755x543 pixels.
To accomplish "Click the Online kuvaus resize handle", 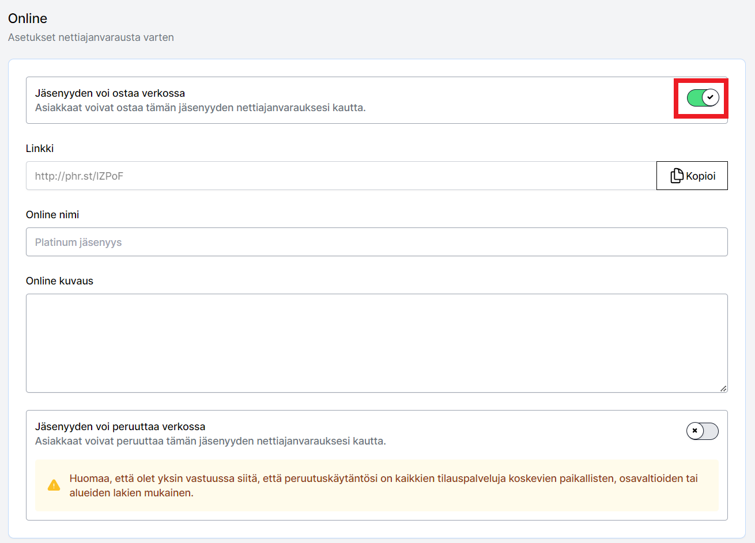I will point(723,388).
